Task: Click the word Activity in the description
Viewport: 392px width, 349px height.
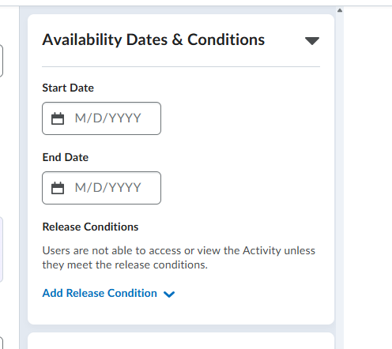Action: pyautogui.click(x=262, y=251)
